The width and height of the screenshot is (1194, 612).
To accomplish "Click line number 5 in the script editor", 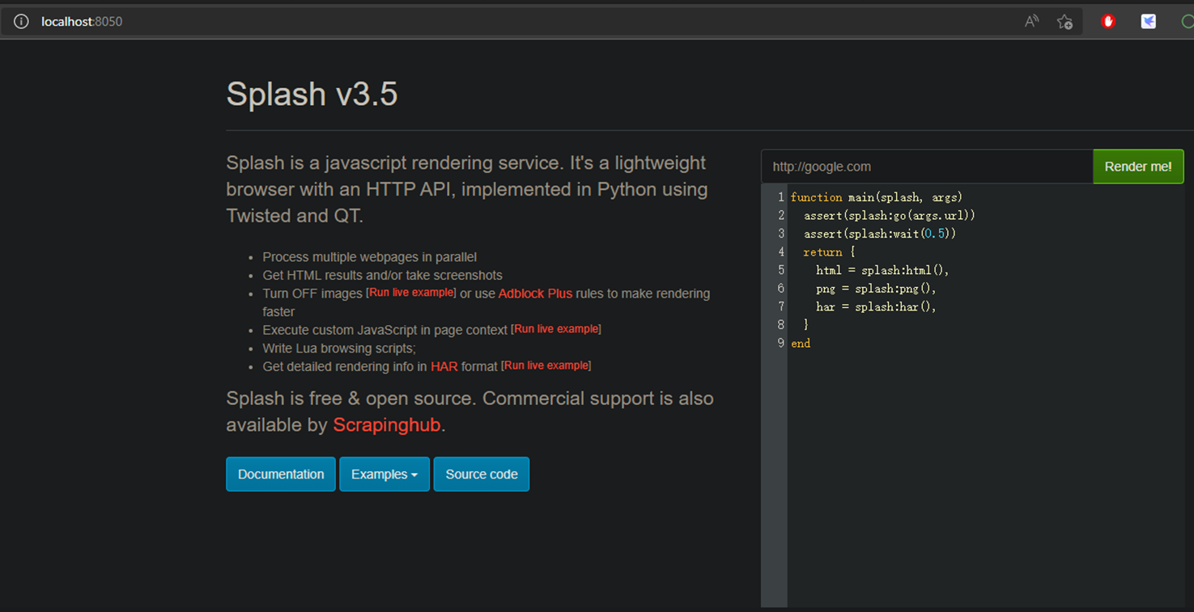I will click(x=780, y=269).
